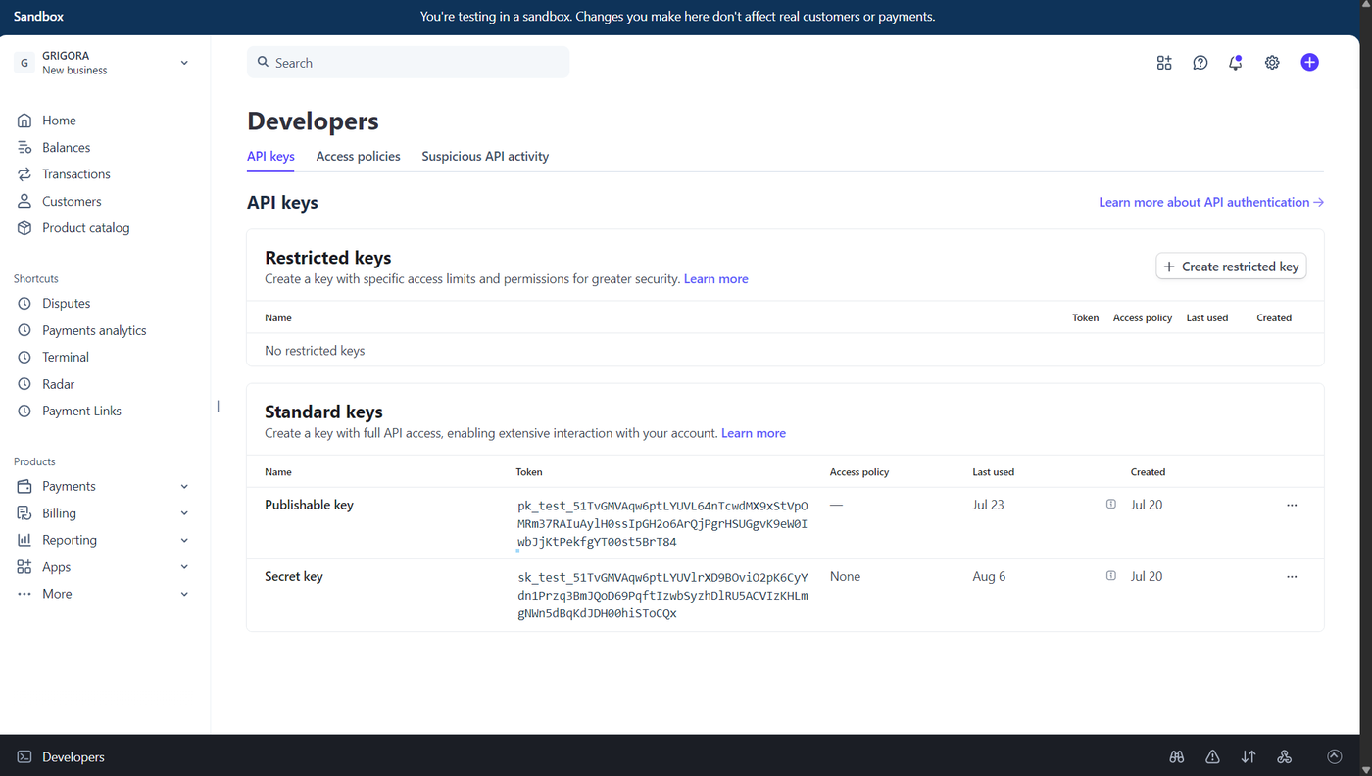Open the help question mark icon
This screenshot has height=776, width=1372.
click(1200, 63)
